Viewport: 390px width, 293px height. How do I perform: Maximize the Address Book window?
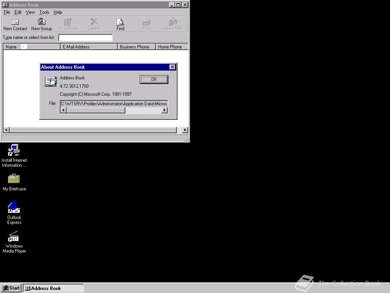[178, 5]
